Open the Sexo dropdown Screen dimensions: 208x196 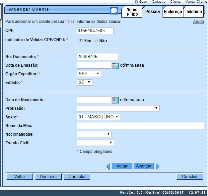(98, 117)
